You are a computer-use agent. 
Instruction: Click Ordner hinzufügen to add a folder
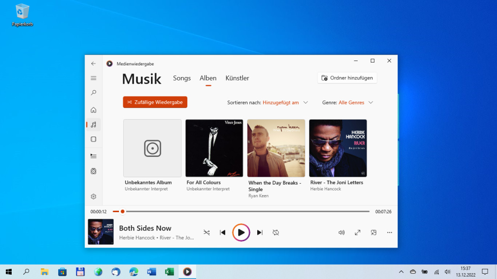(x=347, y=78)
